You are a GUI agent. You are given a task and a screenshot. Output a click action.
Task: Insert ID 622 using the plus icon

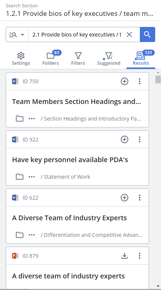125,198
